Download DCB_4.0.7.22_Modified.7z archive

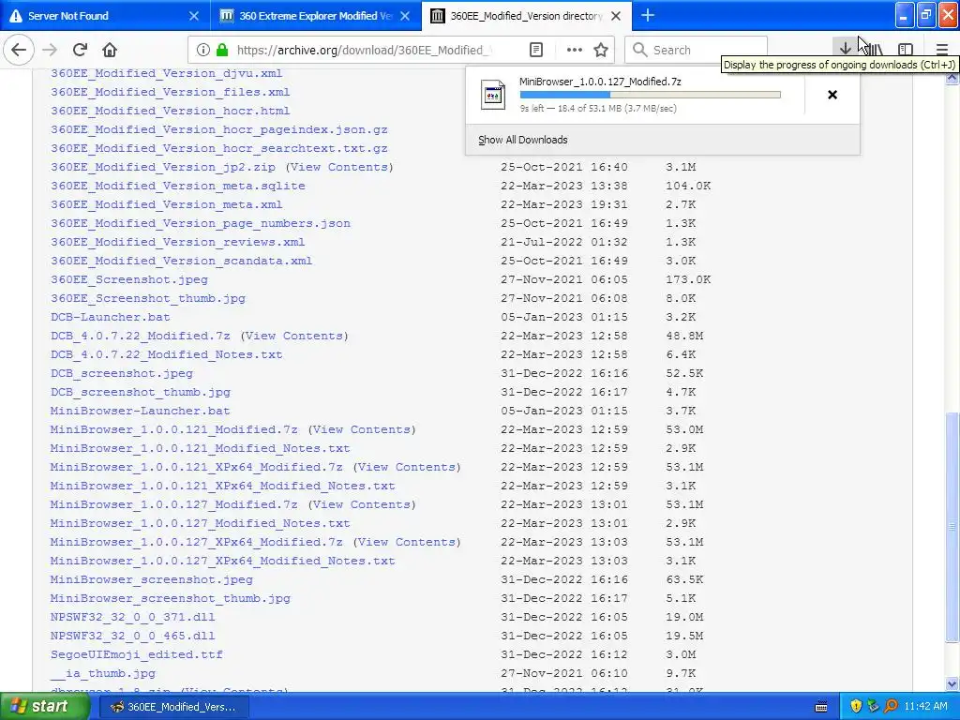point(141,337)
